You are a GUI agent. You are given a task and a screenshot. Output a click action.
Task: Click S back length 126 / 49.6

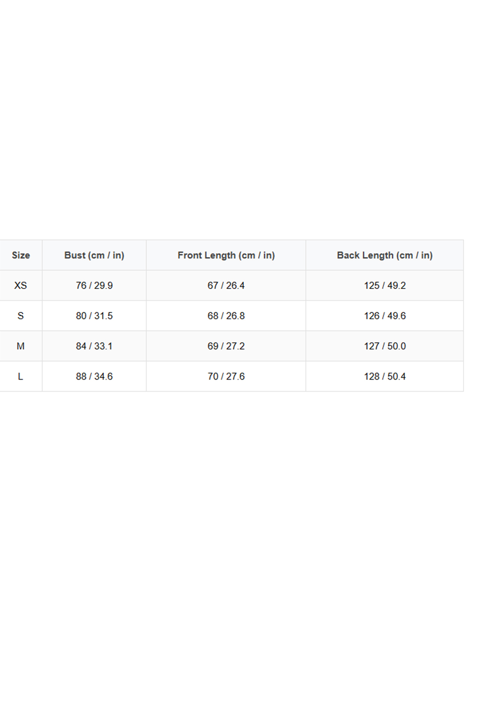click(385, 316)
